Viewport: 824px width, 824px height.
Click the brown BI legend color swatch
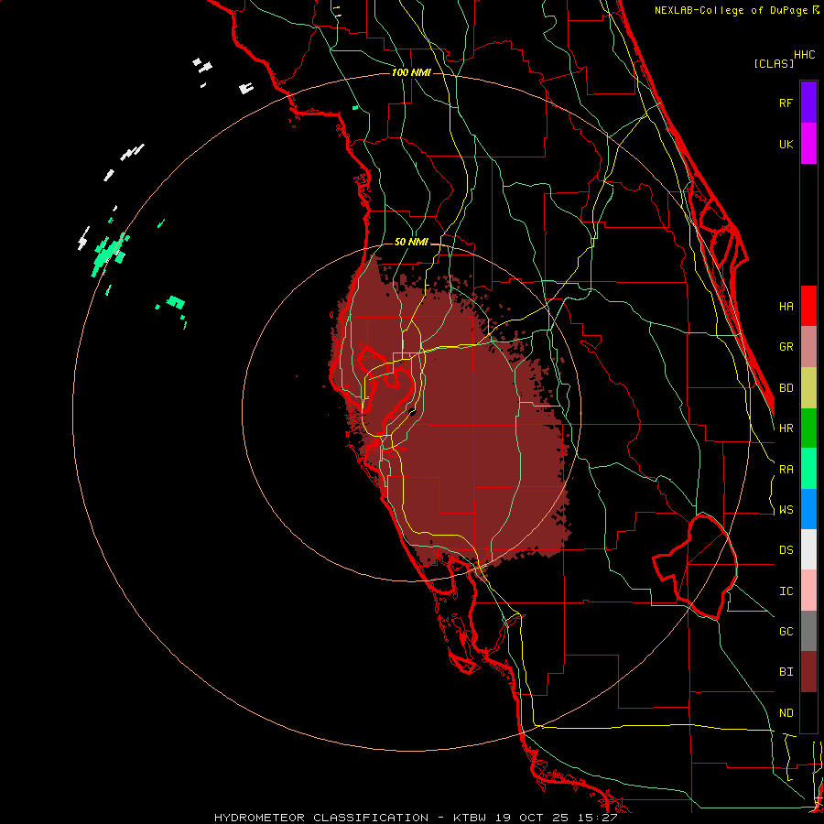(808, 672)
